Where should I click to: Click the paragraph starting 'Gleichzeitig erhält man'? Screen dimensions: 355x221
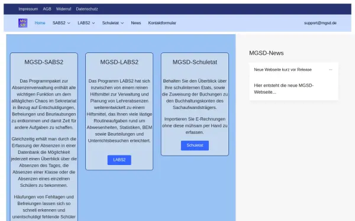click(x=44, y=162)
